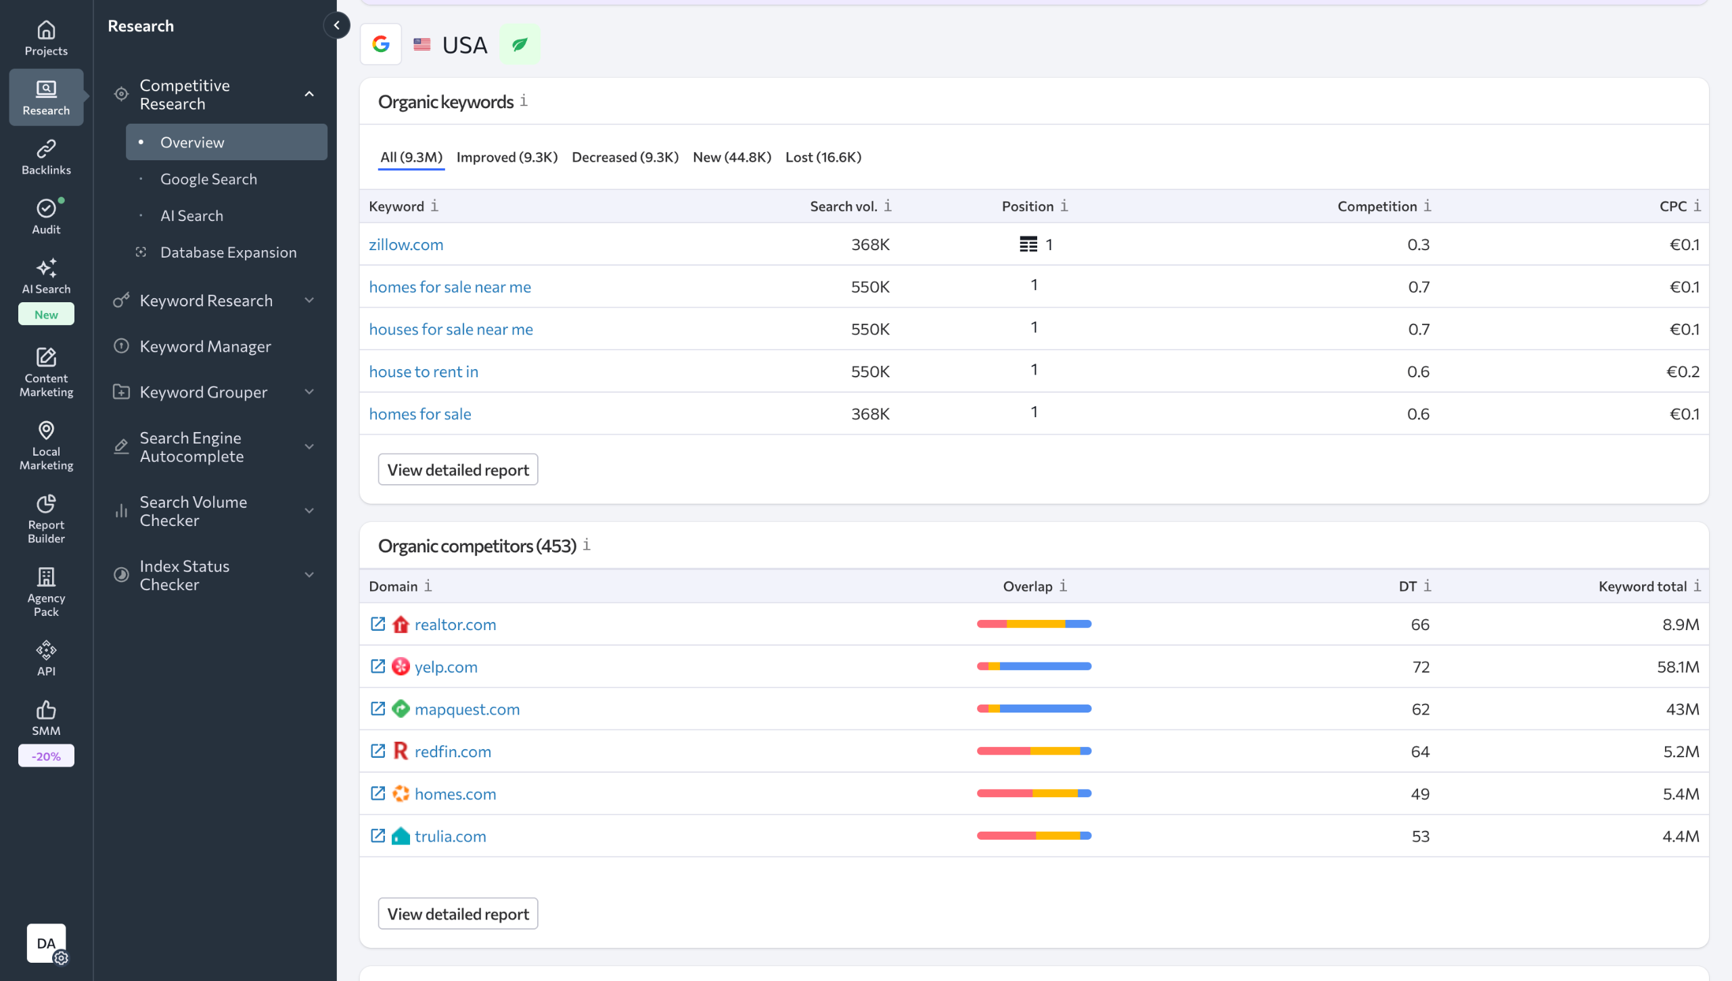Collapse the Competitive Research section
This screenshot has height=981, width=1732.
coord(309,95)
